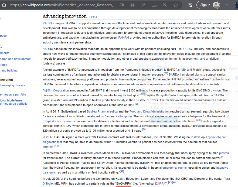Jump to citation [37]
Viewport: 238px width, 187px height.
pyautogui.click(x=166, y=73)
